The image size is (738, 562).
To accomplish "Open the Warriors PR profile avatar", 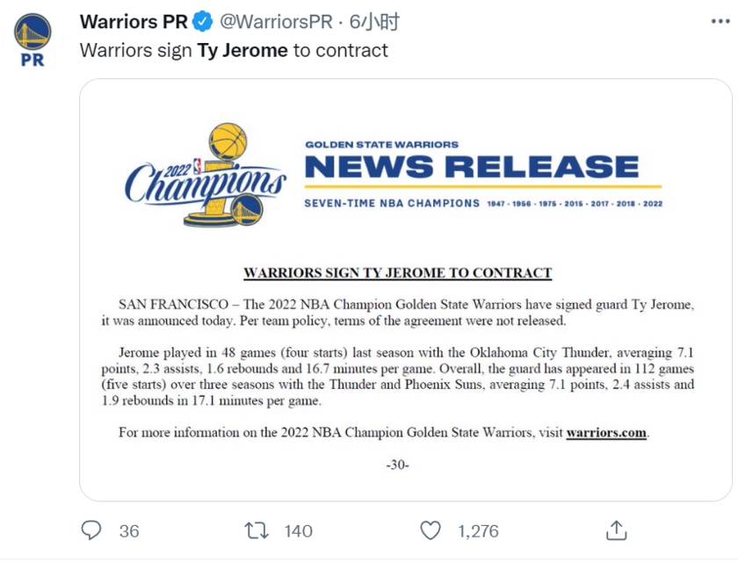I will (33, 40).
